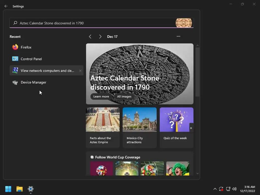Open the Aztec stone emblem in search bar

[x=184, y=23]
